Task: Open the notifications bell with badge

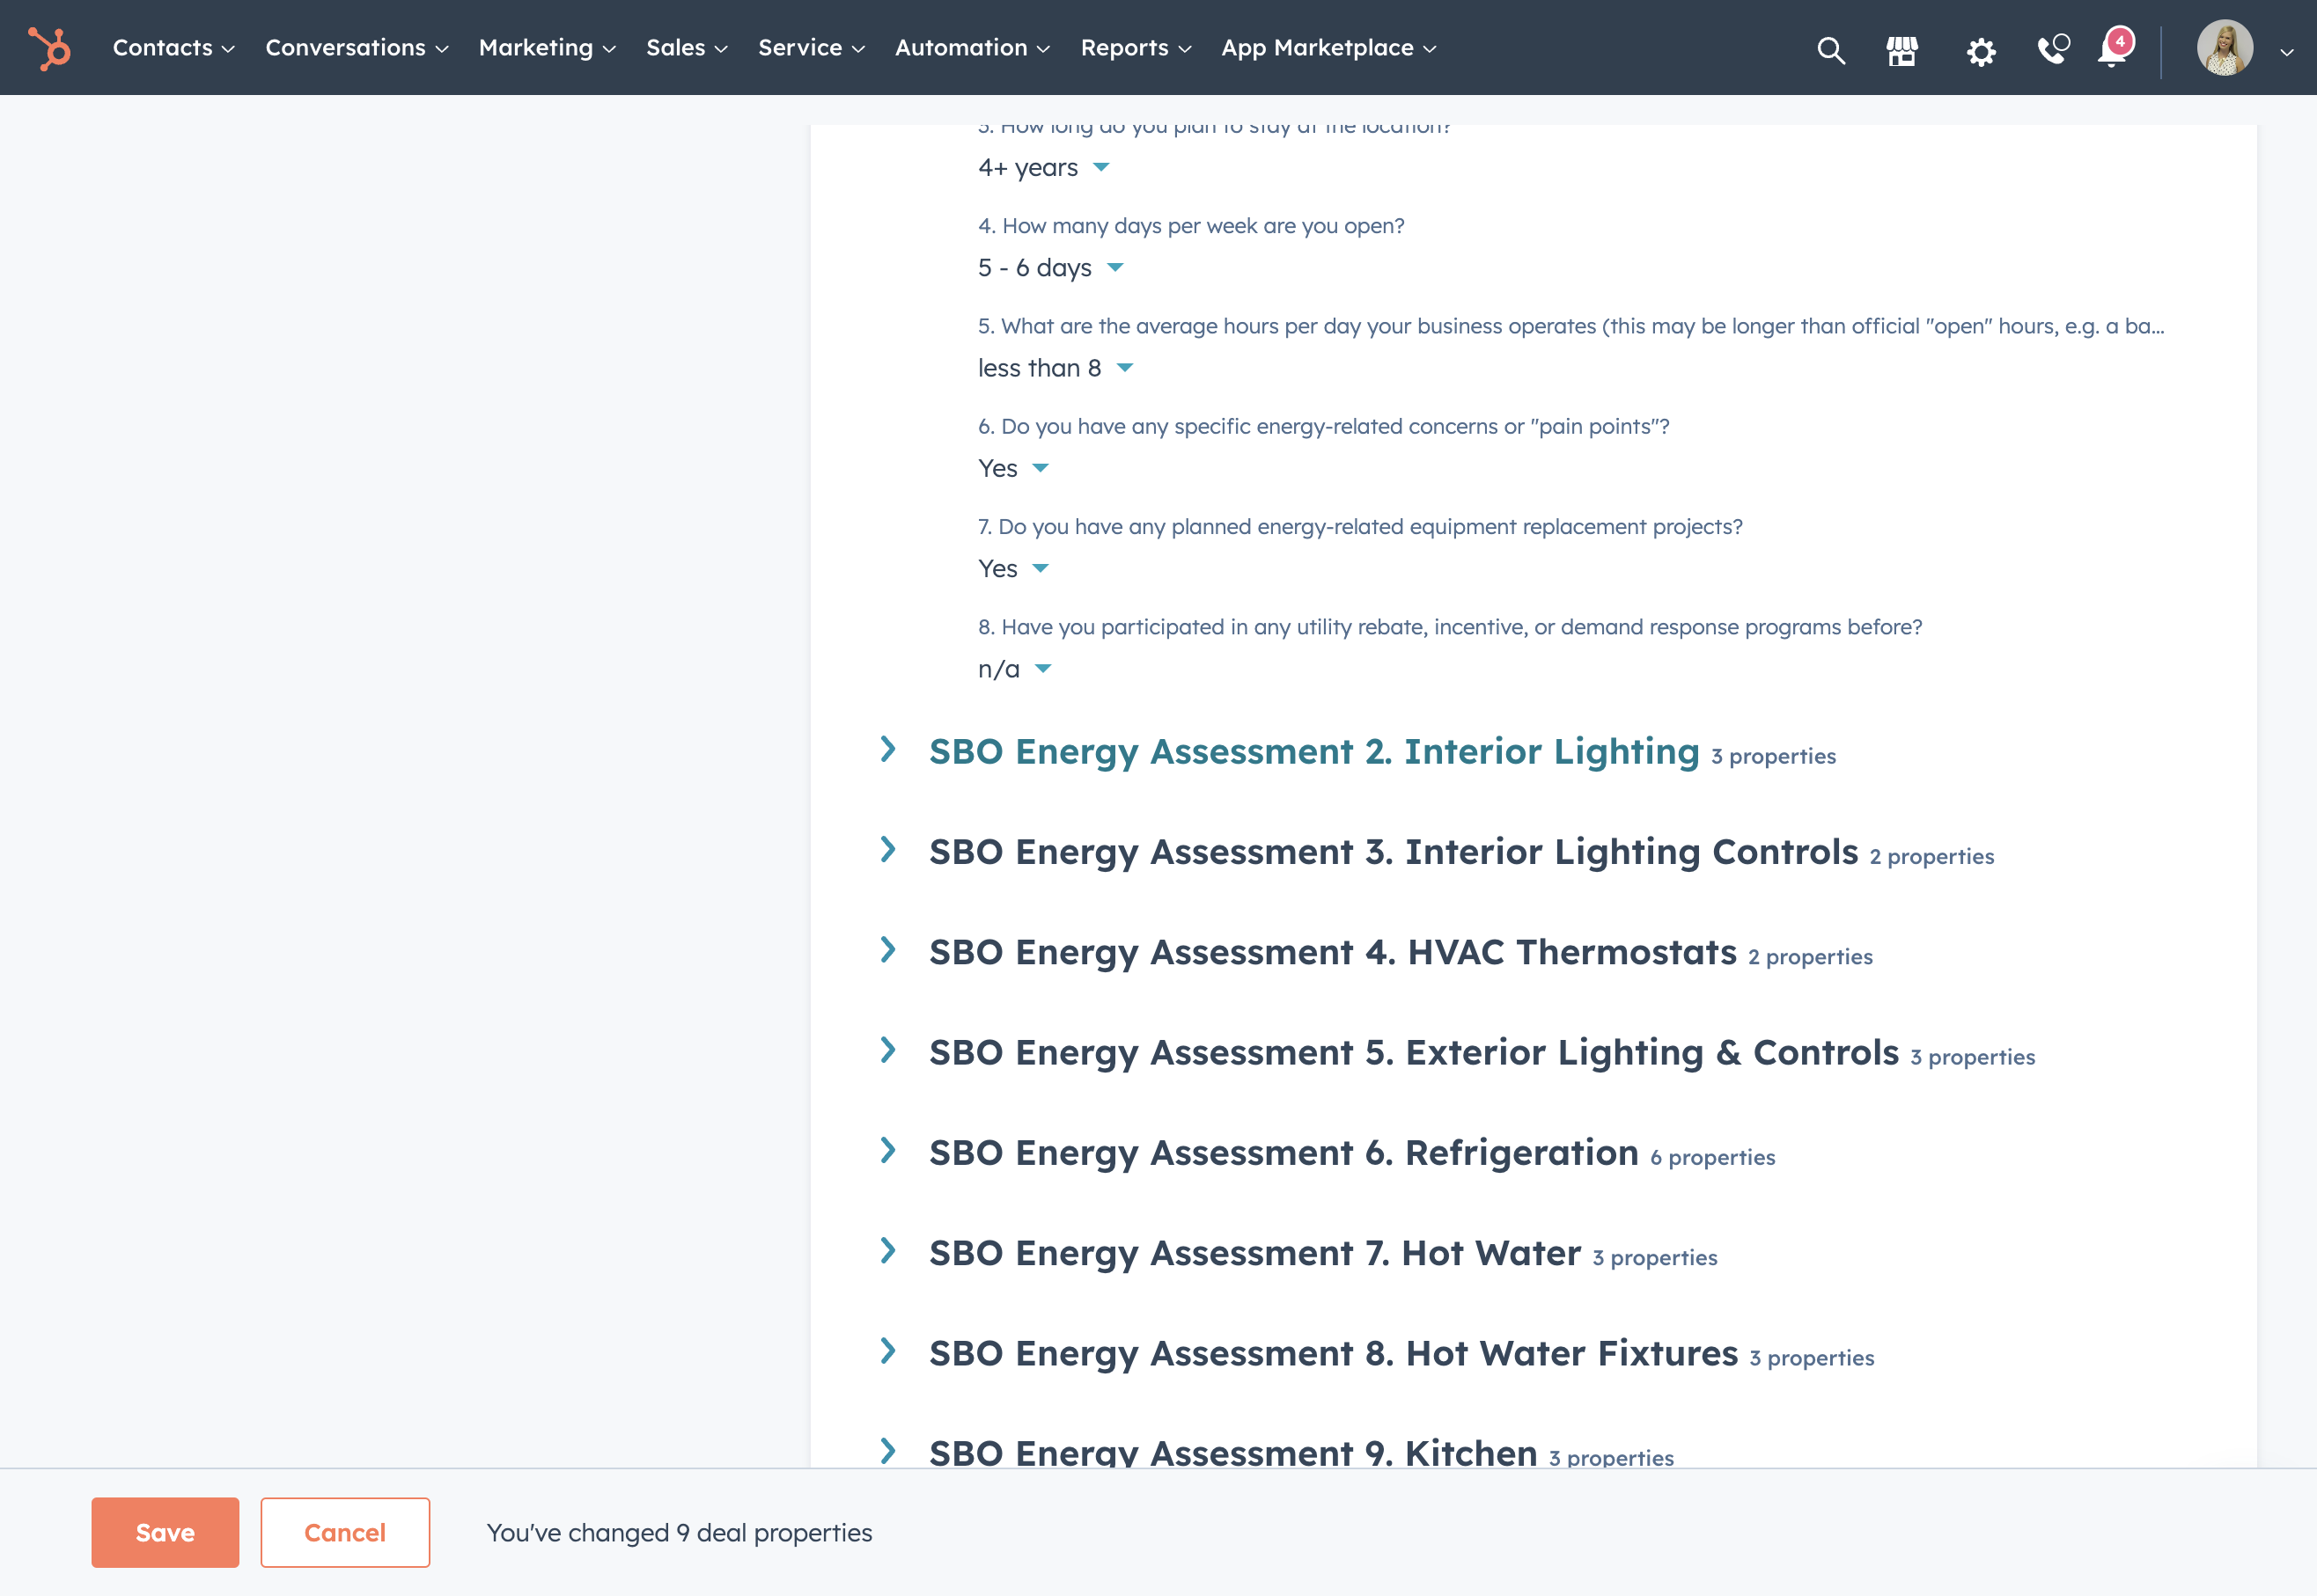Action: coord(2115,47)
